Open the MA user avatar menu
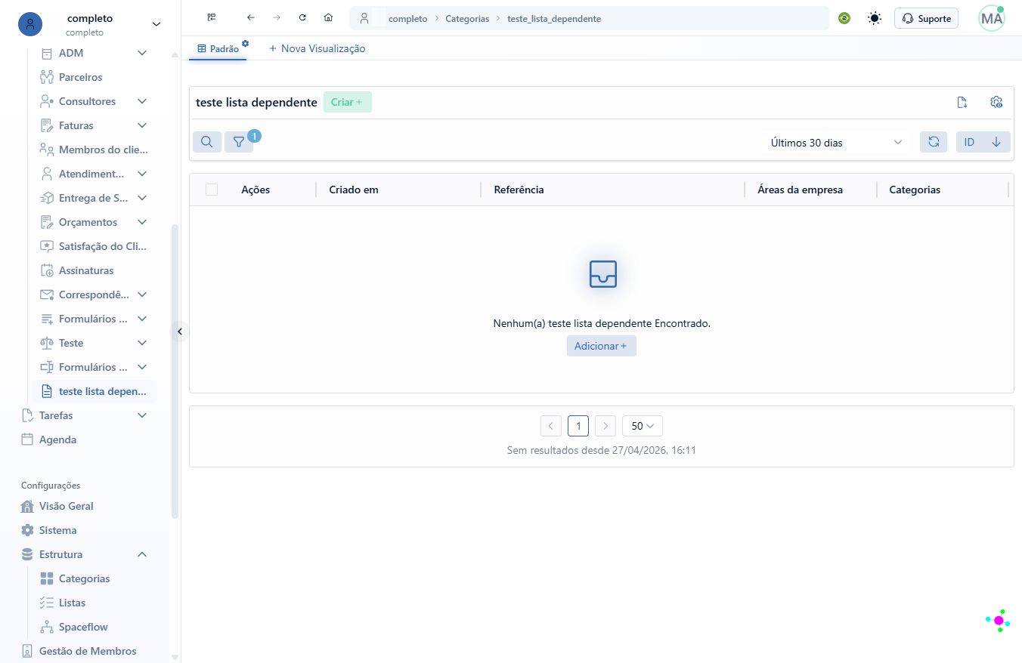Screen dimensions: 1022x663 click(x=992, y=18)
